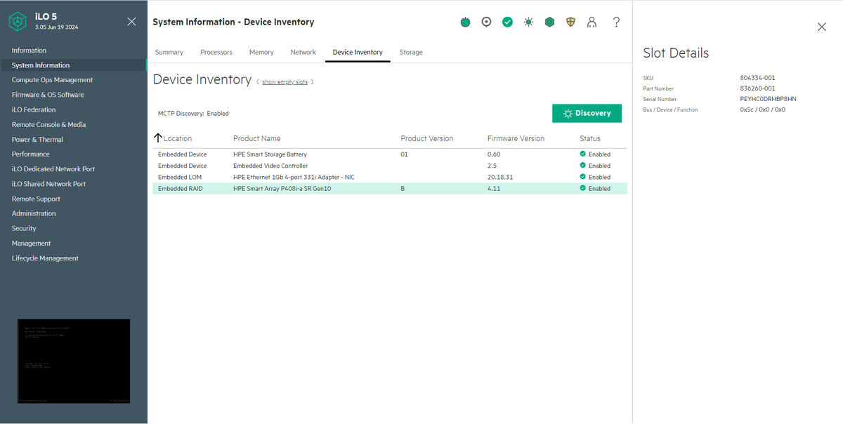Viewport: 843px width, 424px height.
Task: Click the green hexagon status icon
Action: point(549,22)
